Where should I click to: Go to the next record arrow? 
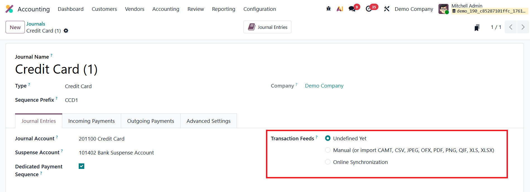pyautogui.click(x=523, y=27)
